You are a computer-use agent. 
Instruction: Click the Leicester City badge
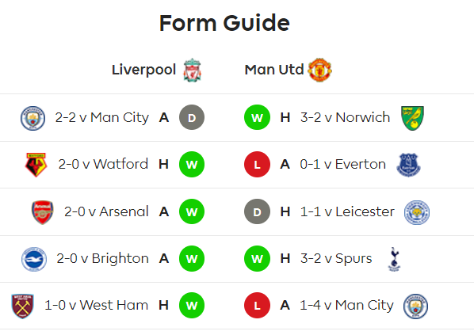(417, 212)
